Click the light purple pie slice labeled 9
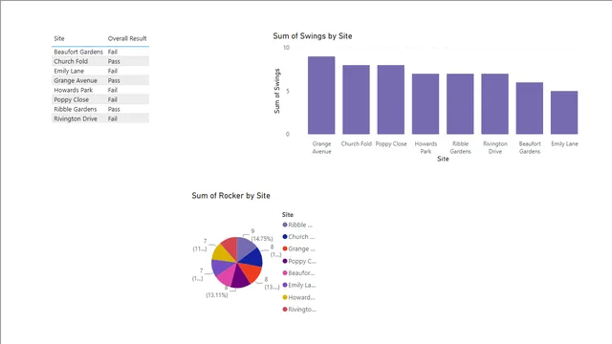The image size is (612, 344). [x=245, y=249]
